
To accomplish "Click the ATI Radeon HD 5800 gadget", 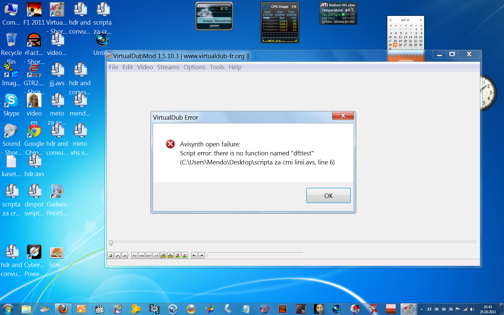I will click(x=338, y=13).
